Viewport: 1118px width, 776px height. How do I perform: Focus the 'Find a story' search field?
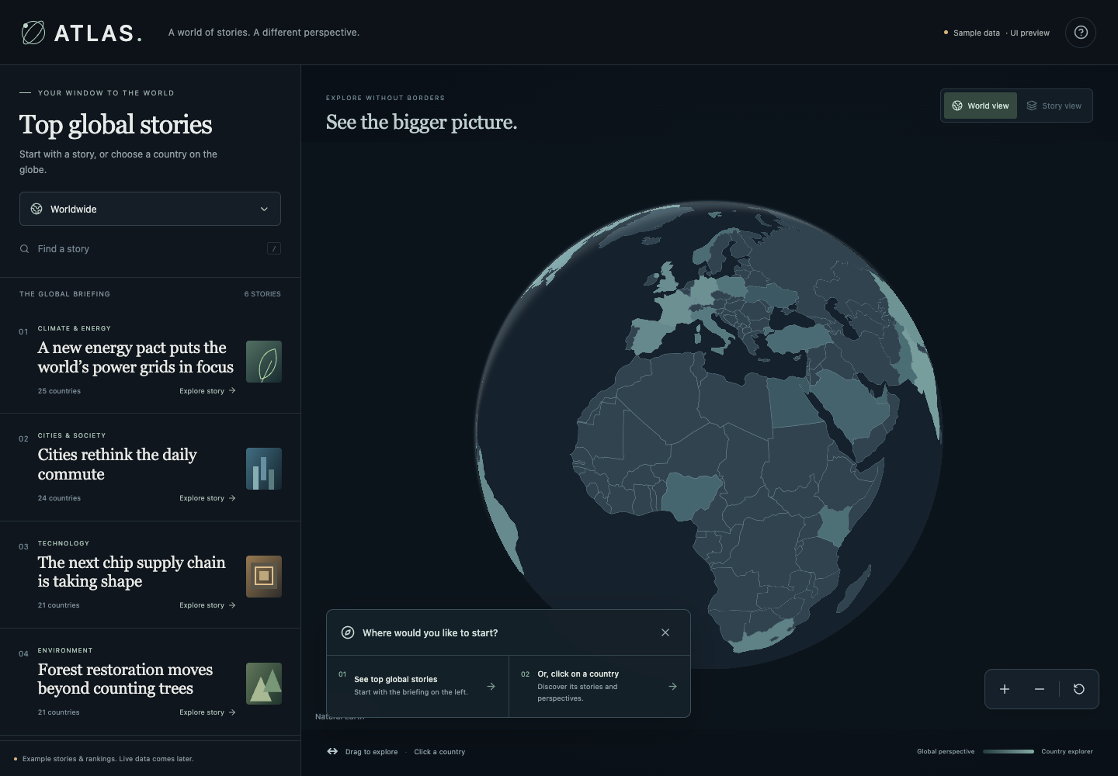point(150,249)
